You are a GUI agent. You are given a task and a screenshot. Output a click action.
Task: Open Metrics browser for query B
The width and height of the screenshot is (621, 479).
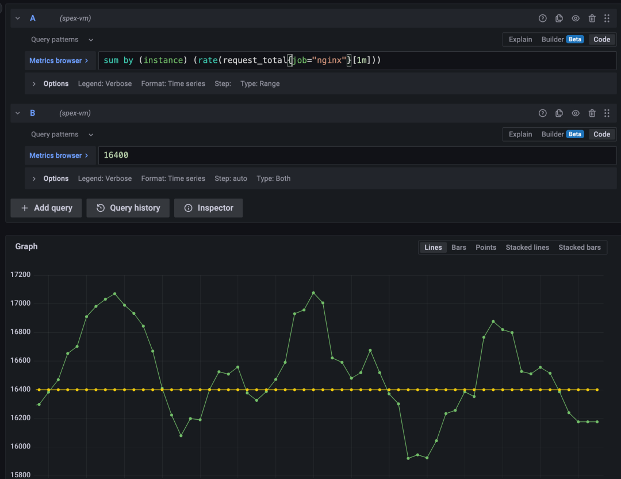(x=60, y=155)
